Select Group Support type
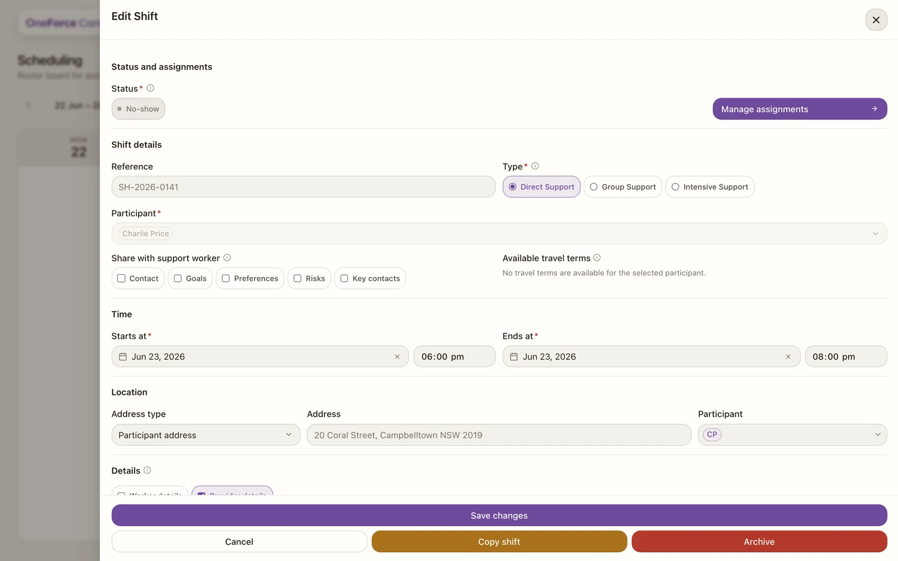Image resolution: width=898 pixels, height=561 pixels. tap(622, 187)
